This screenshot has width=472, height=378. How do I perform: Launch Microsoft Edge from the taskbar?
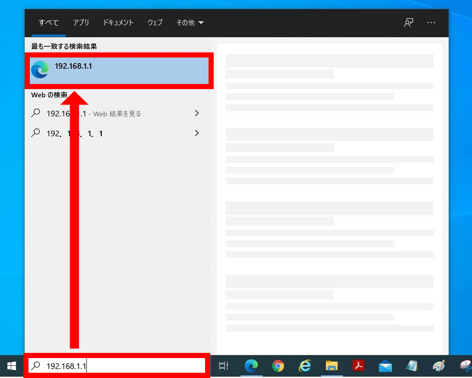pyautogui.click(x=251, y=366)
